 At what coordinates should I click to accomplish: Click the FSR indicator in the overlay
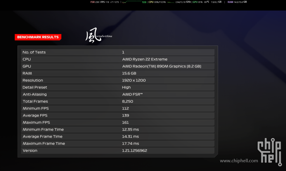tap(95, 2)
